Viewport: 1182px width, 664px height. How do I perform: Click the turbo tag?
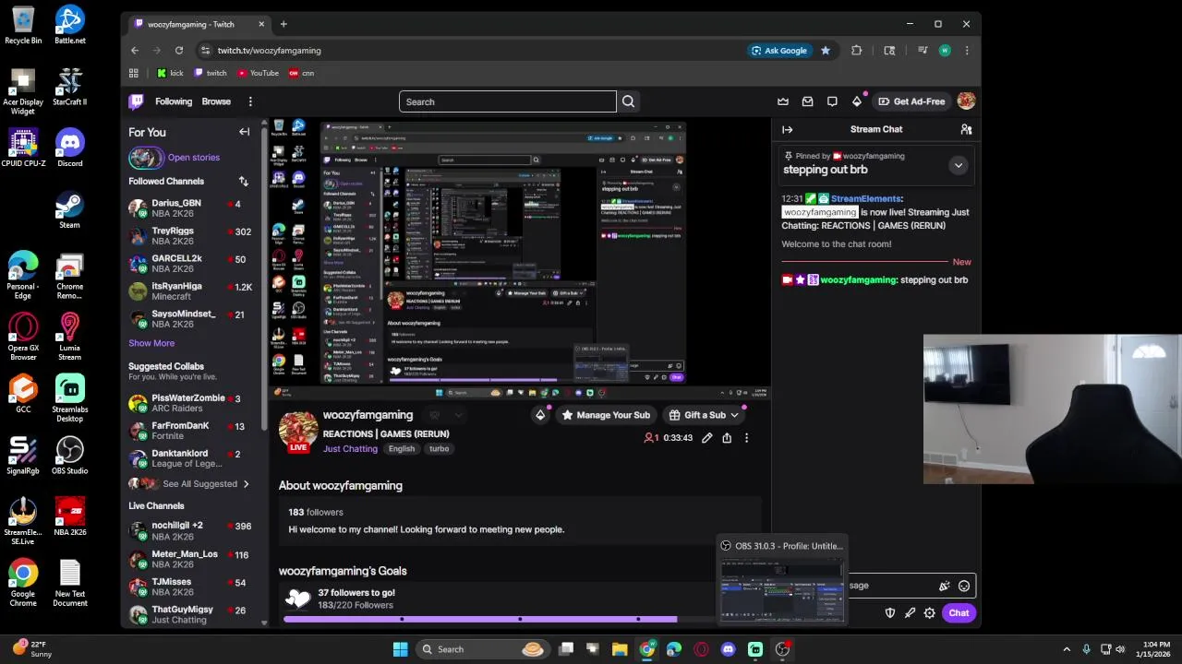coord(439,449)
